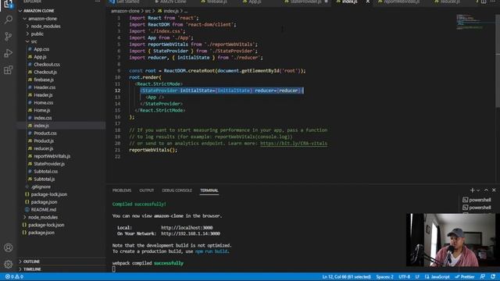Open the 192.168.1.14:3000 network link
Screen dimensions: 500x281
pyautogui.click(x=191, y=233)
